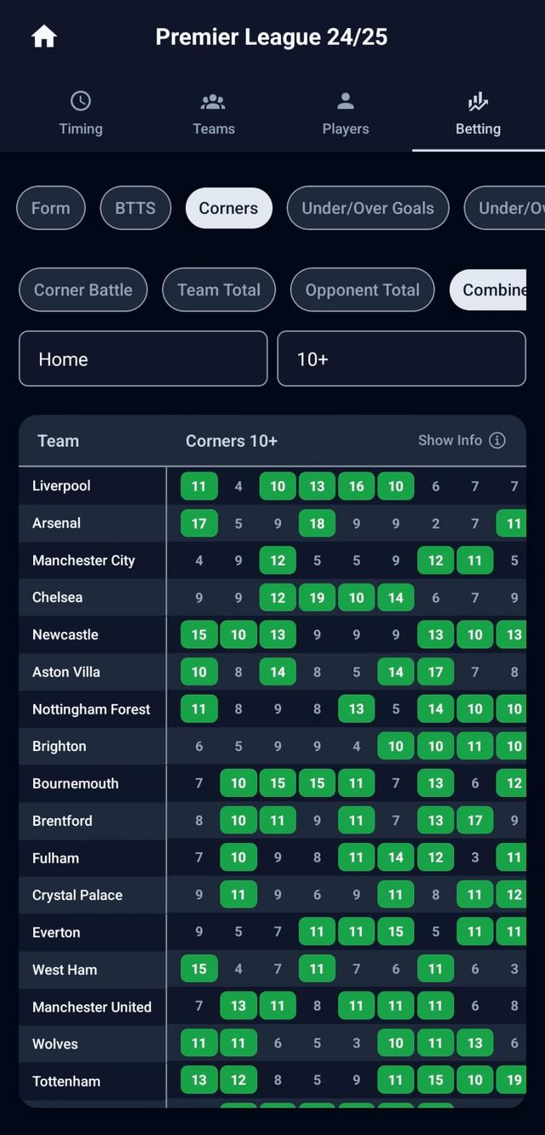Select the Opponent Total filter
This screenshot has width=545, height=1135.
pyautogui.click(x=362, y=289)
